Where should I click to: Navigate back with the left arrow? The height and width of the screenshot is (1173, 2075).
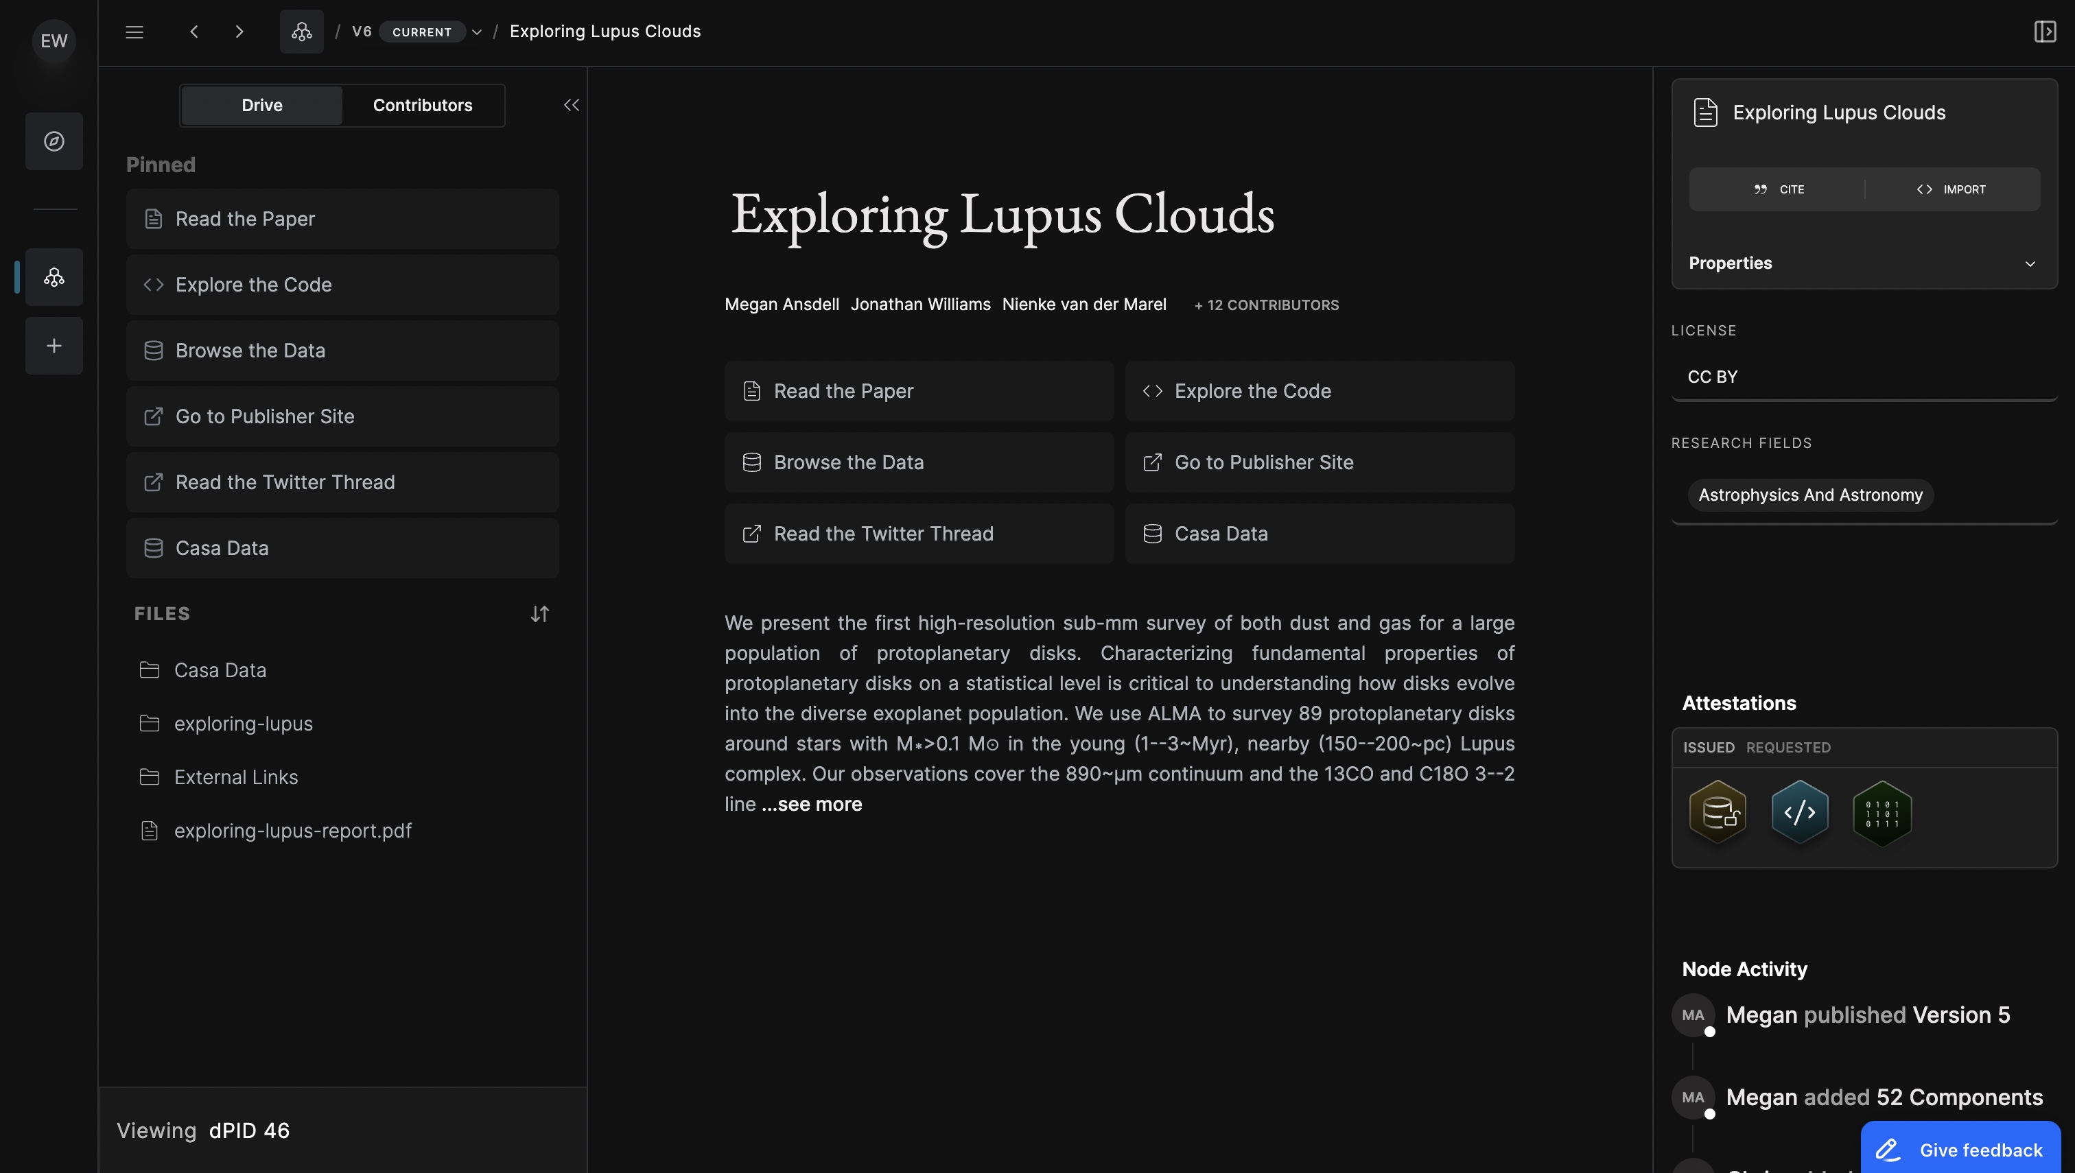[x=194, y=32]
